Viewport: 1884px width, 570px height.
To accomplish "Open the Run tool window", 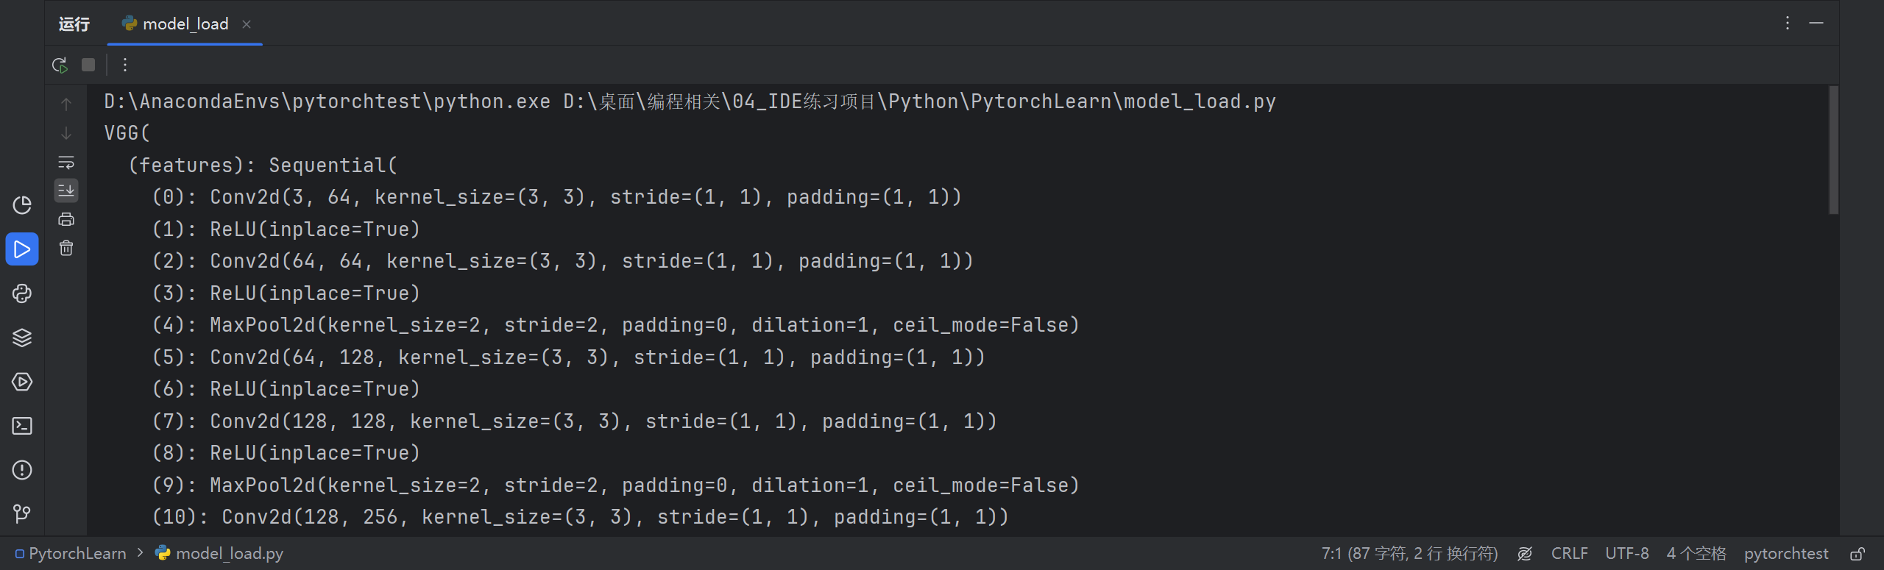I will coord(22,249).
